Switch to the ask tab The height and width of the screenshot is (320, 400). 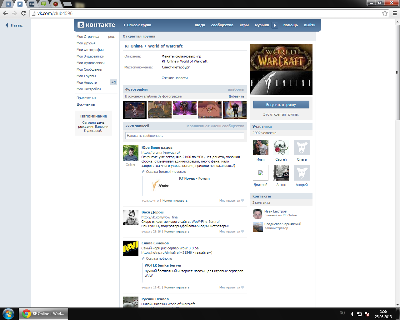[x=32, y=4]
